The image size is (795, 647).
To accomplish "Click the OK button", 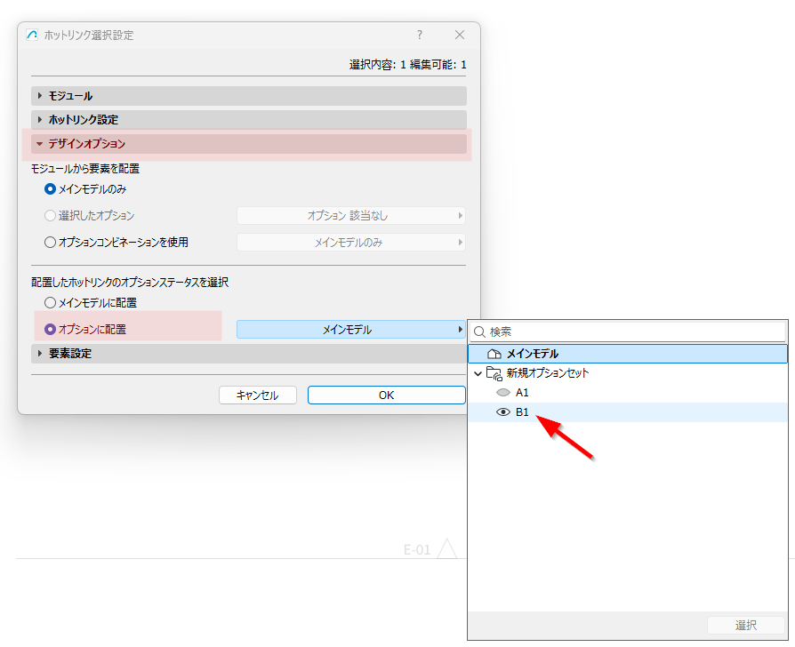I will tap(386, 395).
